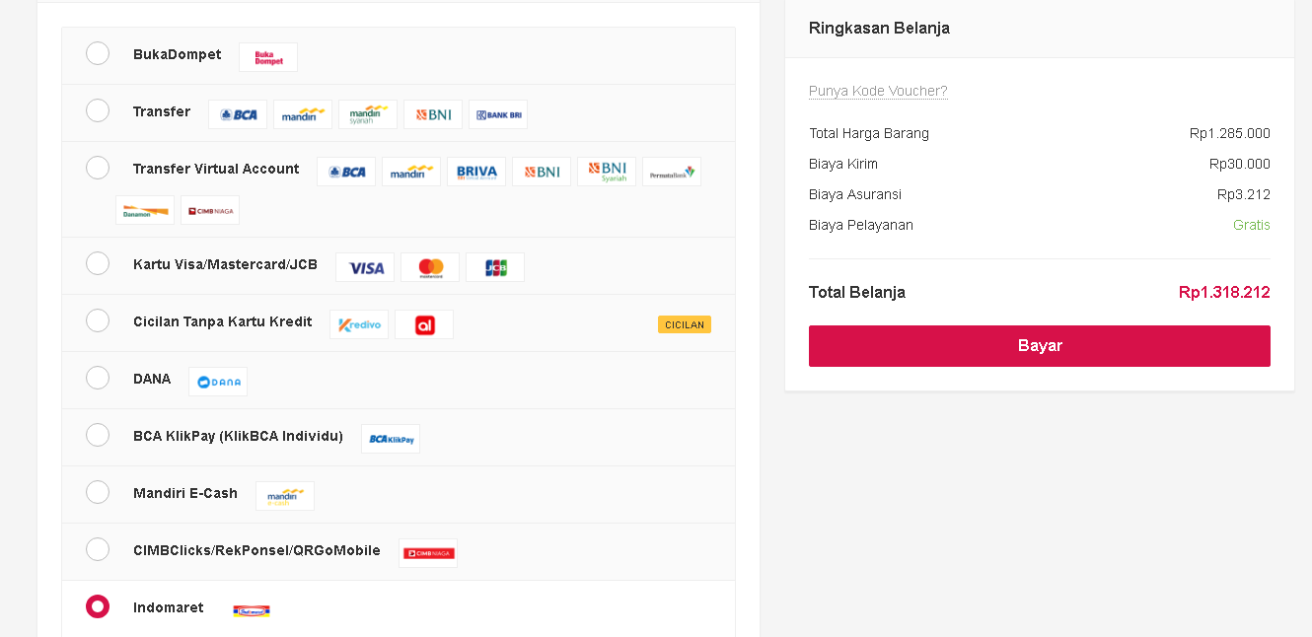The image size is (1312, 637).
Task: Click the Ringkasan Belanja heading
Action: click(879, 28)
